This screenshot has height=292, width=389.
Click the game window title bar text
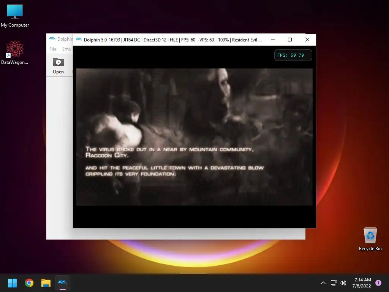point(173,40)
